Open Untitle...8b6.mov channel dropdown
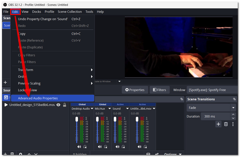Image resolution: width=240 pixels, height=157 pixels. click(154, 109)
